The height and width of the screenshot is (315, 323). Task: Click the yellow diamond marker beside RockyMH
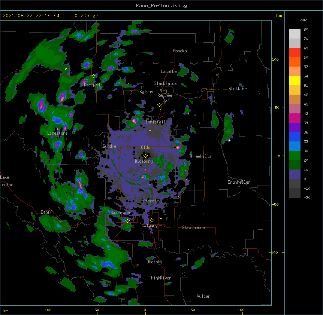click(94, 76)
